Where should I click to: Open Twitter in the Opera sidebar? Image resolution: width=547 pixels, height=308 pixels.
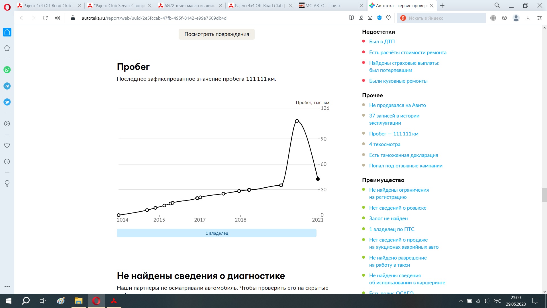click(x=7, y=102)
